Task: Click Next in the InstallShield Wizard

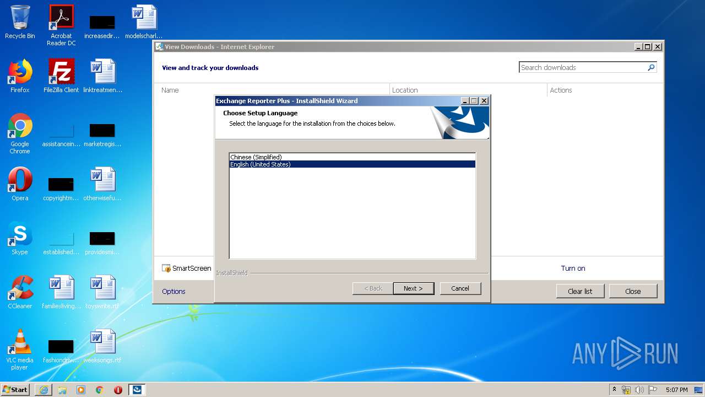Action: (414, 288)
